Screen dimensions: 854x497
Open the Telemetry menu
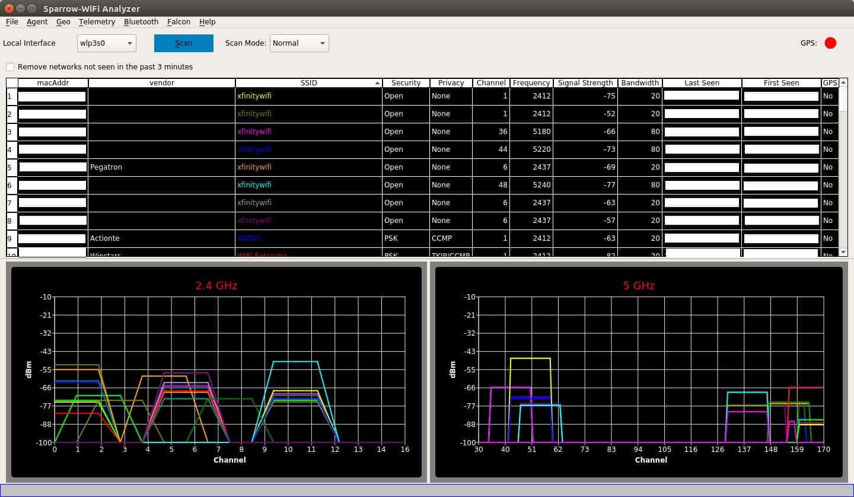click(97, 22)
